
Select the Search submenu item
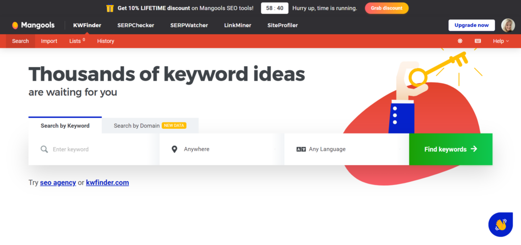point(20,41)
